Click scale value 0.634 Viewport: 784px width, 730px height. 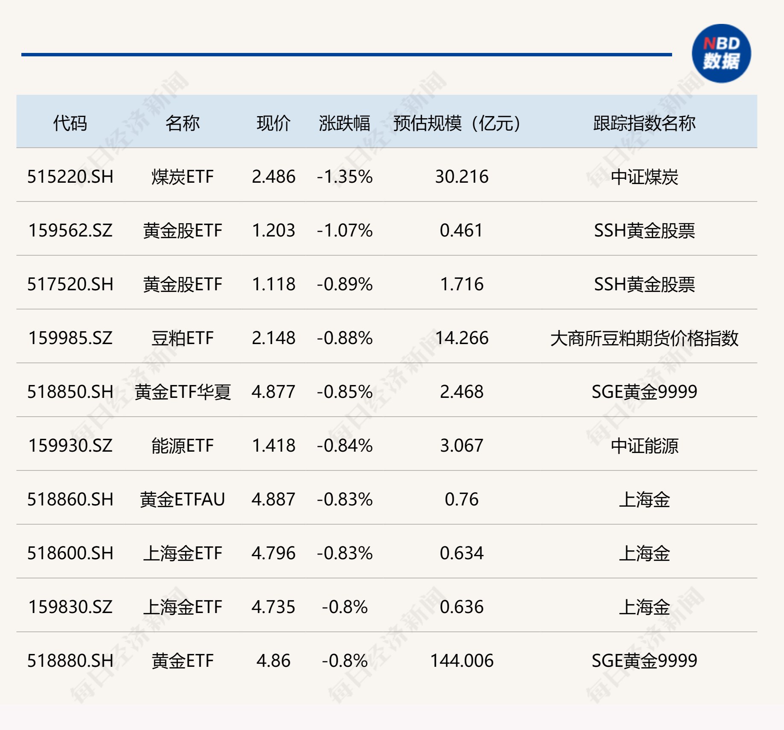[x=462, y=553]
